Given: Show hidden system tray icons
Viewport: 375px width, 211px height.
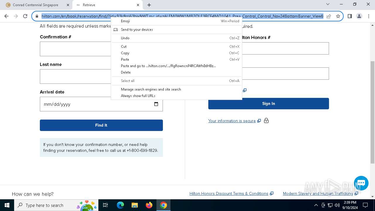Looking at the screenshot, I should pos(316,205).
